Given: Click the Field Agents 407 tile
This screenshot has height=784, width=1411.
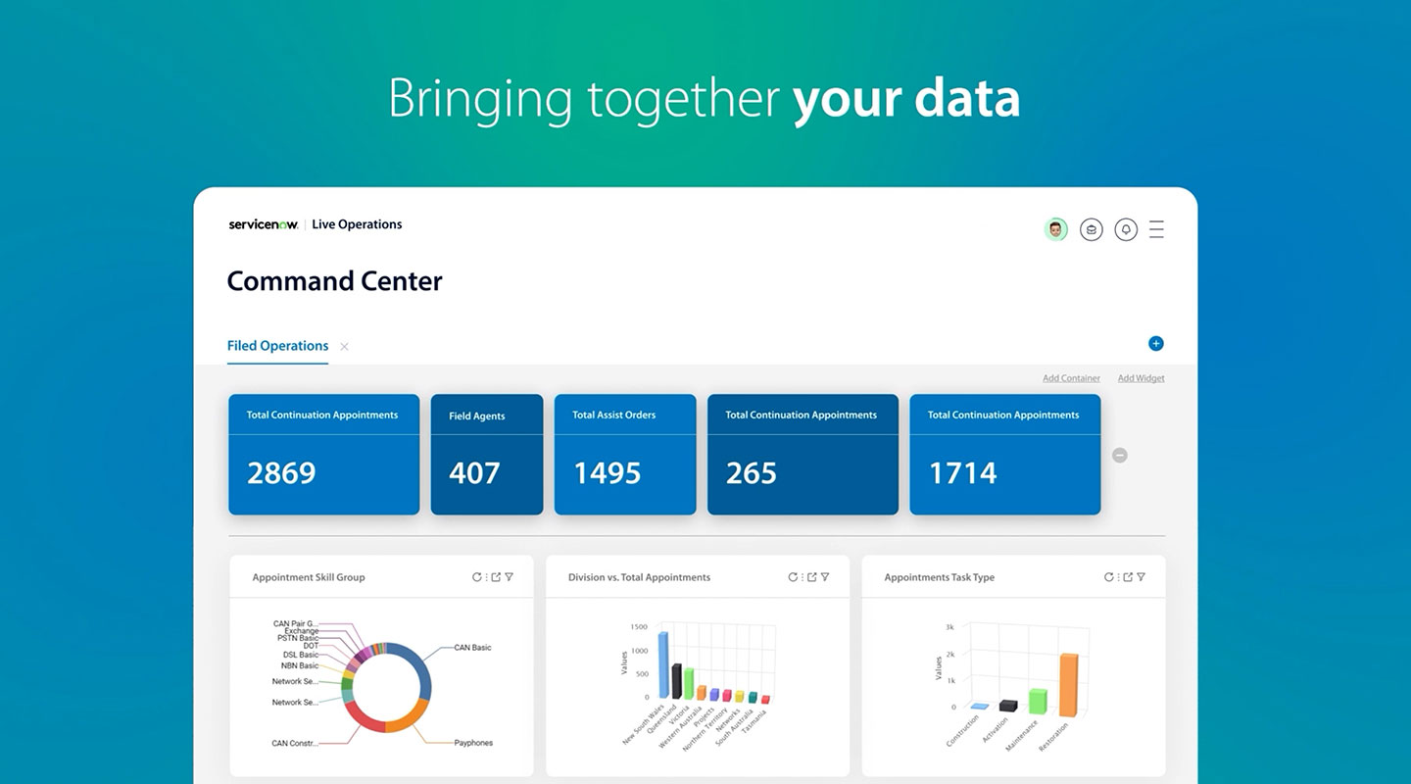Looking at the screenshot, I should [x=486, y=455].
